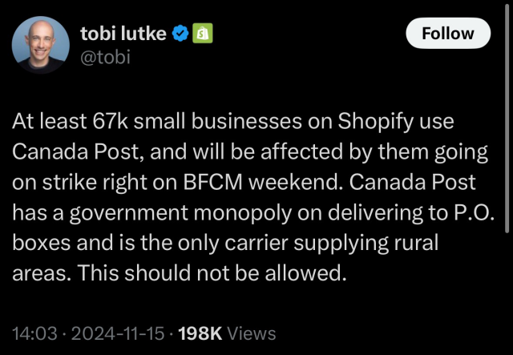
Task: Click the green Shopify affiliation badge
Action: (x=203, y=33)
